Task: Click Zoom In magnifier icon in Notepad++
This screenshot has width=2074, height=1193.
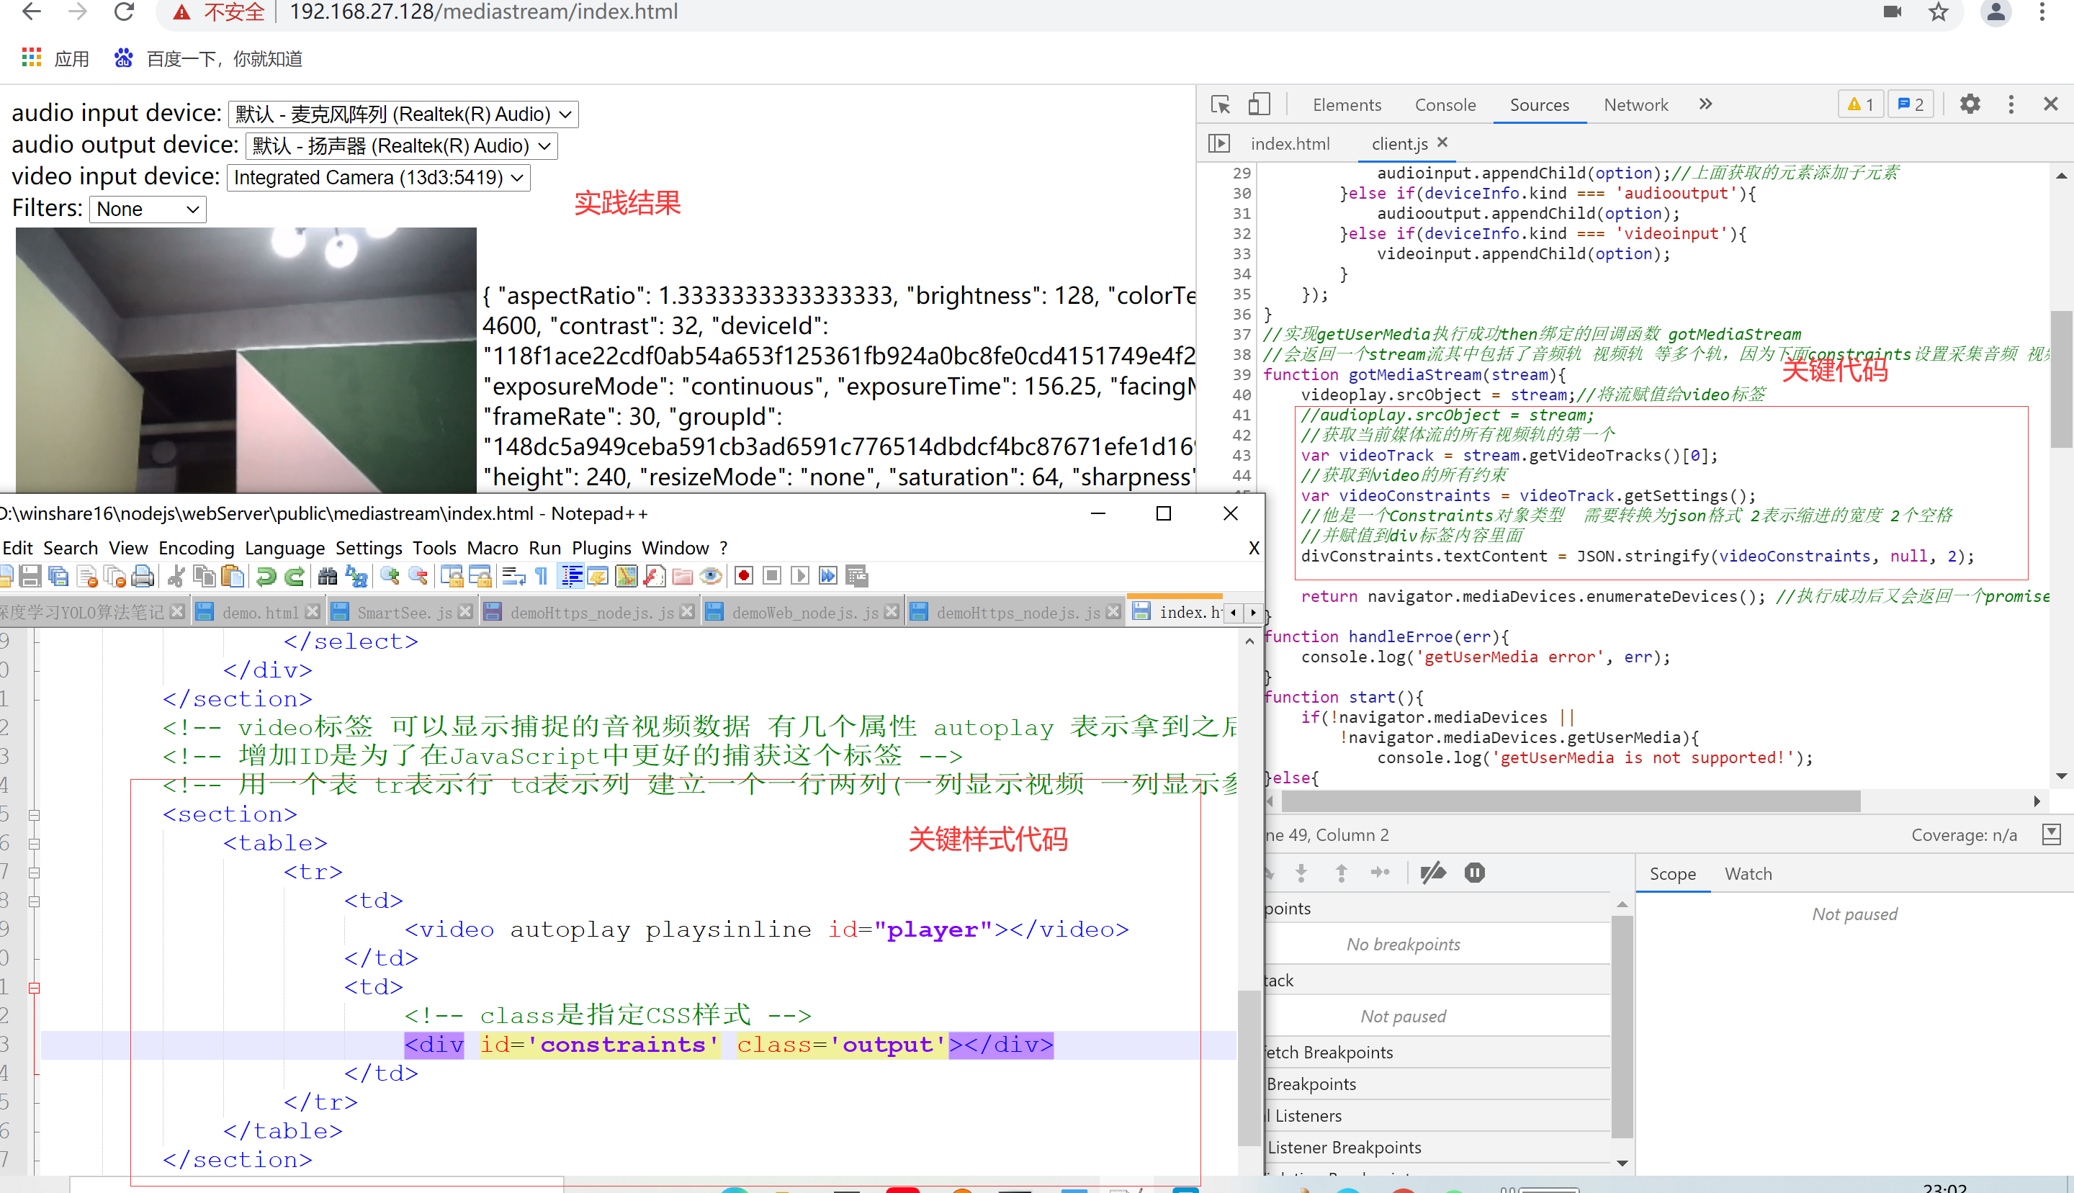Action: [x=390, y=576]
